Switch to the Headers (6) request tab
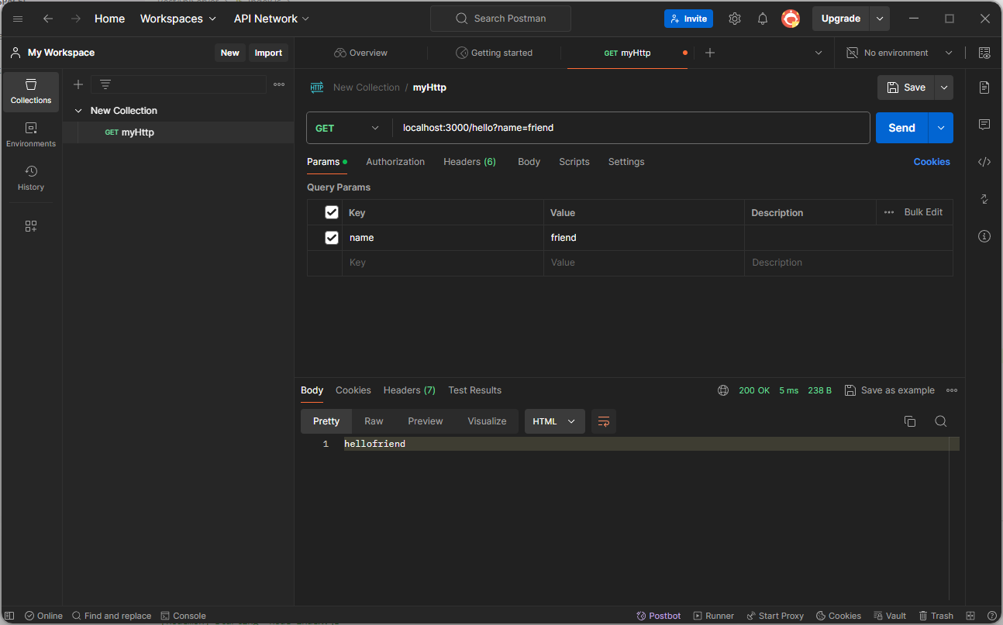Viewport: 1003px width, 625px height. point(470,162)
